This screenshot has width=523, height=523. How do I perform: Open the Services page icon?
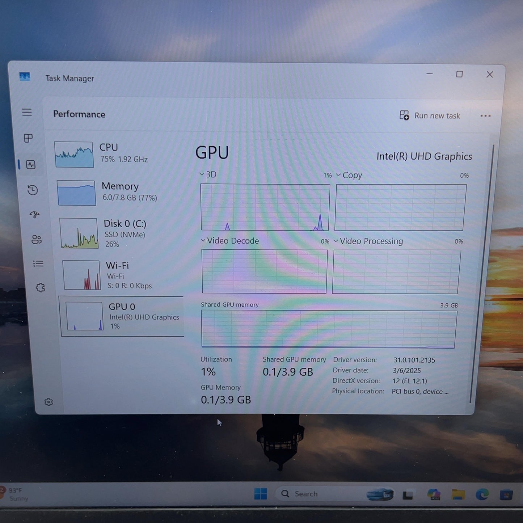(40, 288)
